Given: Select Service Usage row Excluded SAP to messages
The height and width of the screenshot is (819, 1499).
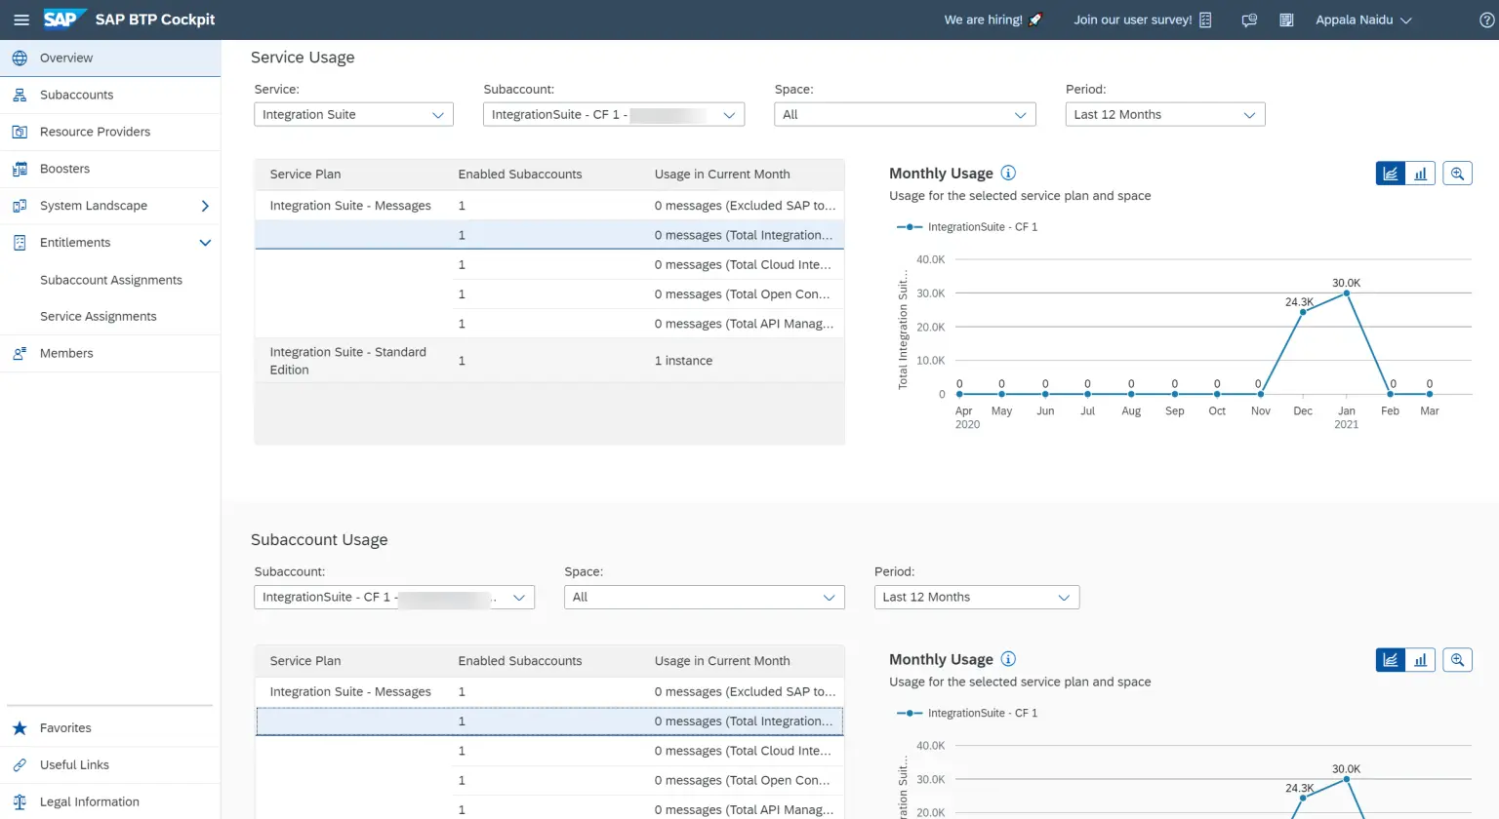Looking at the screenshot, I should click(549, 206).
